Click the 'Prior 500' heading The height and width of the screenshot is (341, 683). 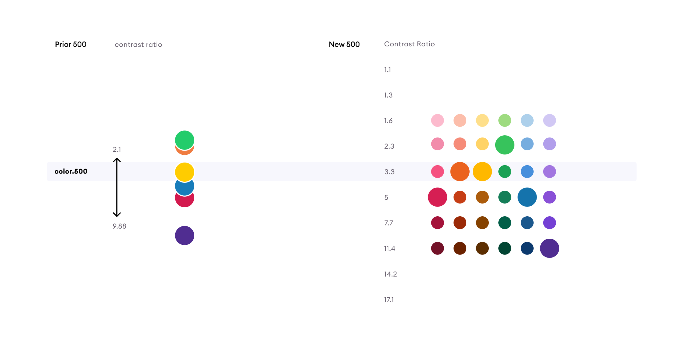pos(70,44)
